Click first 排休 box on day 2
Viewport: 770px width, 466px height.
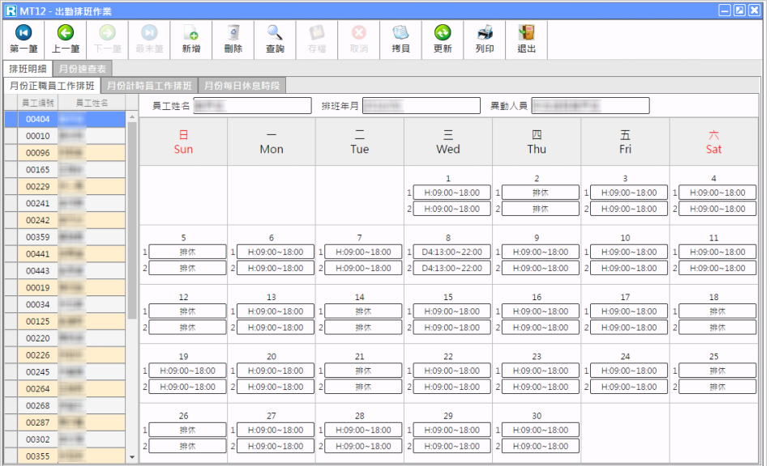click(540, 193)
